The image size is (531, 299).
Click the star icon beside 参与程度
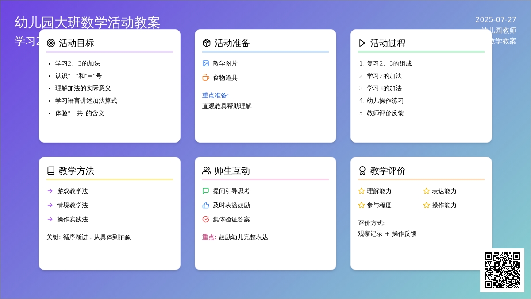click(x=362, y=205)
